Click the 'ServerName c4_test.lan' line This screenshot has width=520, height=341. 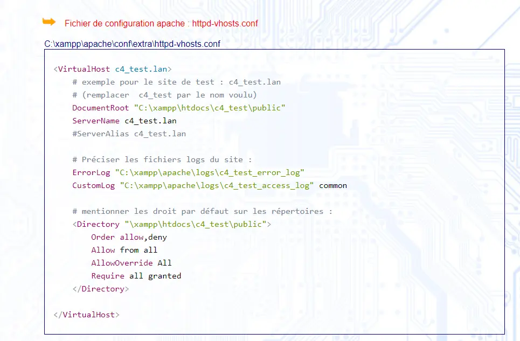coord(124,121)
